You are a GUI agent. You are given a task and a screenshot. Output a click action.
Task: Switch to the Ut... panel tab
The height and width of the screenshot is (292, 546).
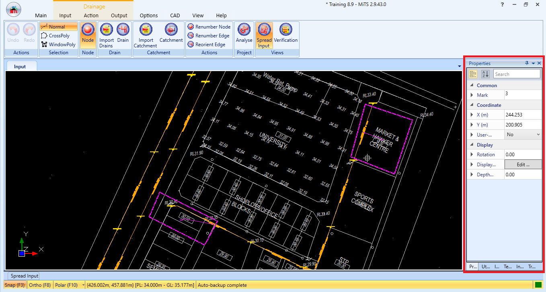(485, 266)
